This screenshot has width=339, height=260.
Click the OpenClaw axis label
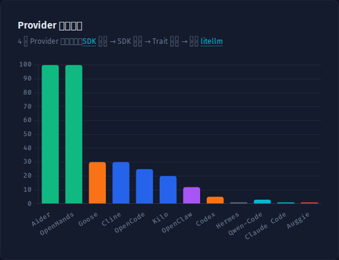(177, 222)
